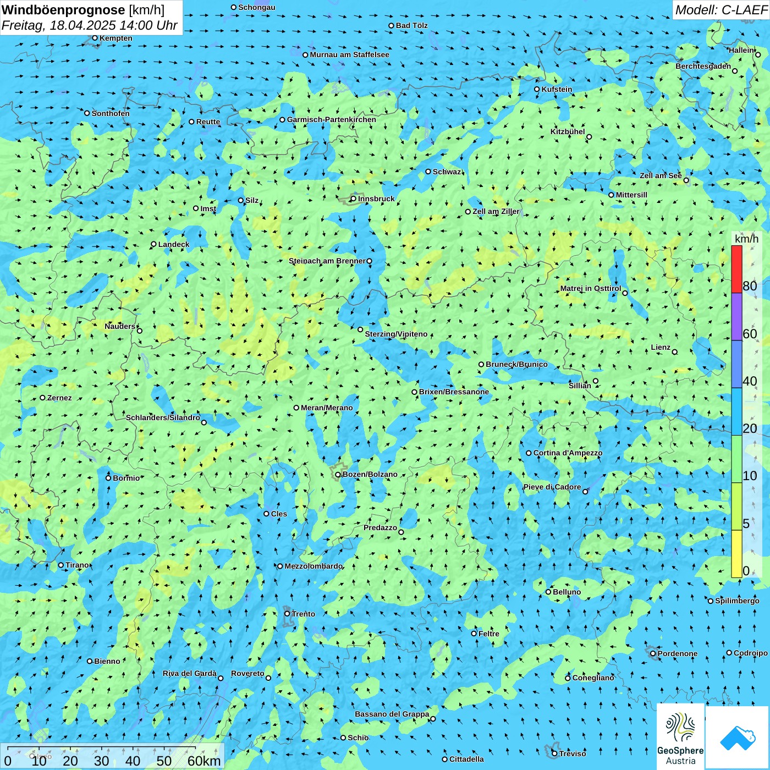Viewport: 770px width, 770px height.
Task: Click the Bad Tölz location dot
Action: [x=392, y=25]
